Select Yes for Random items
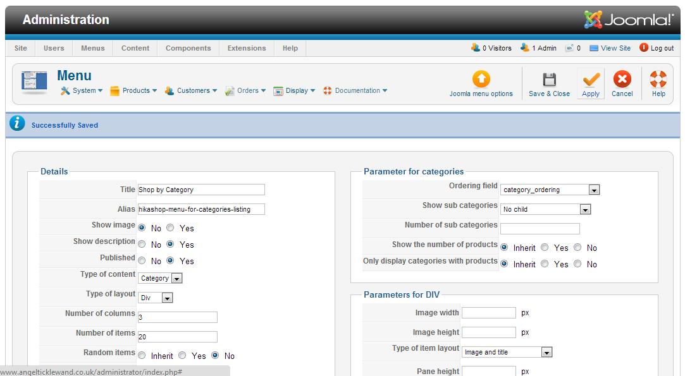The image size is (685, 376). pos(182,356)
